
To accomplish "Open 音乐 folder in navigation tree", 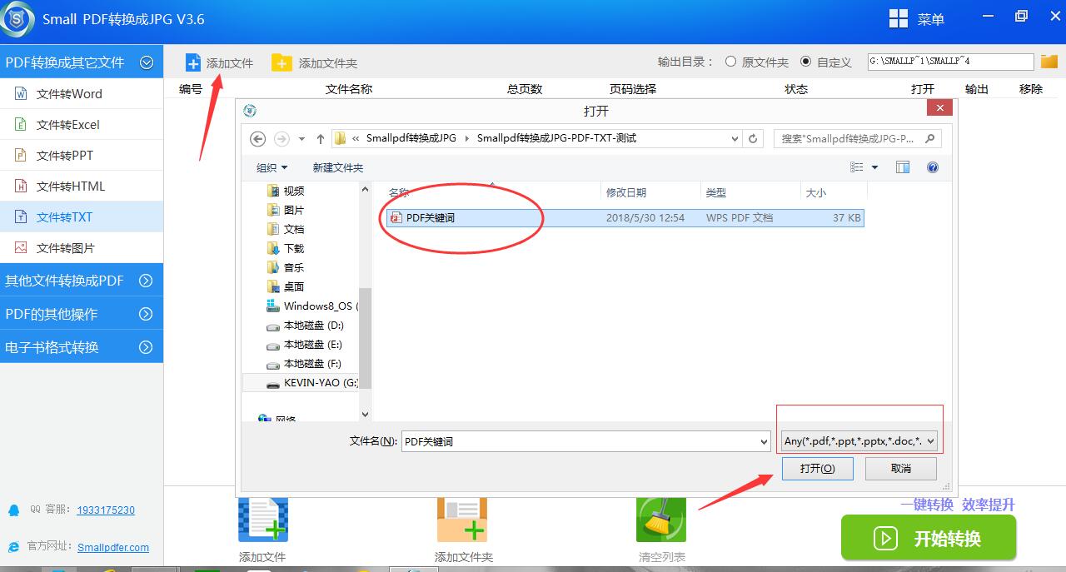I will [x=286, y=267].
